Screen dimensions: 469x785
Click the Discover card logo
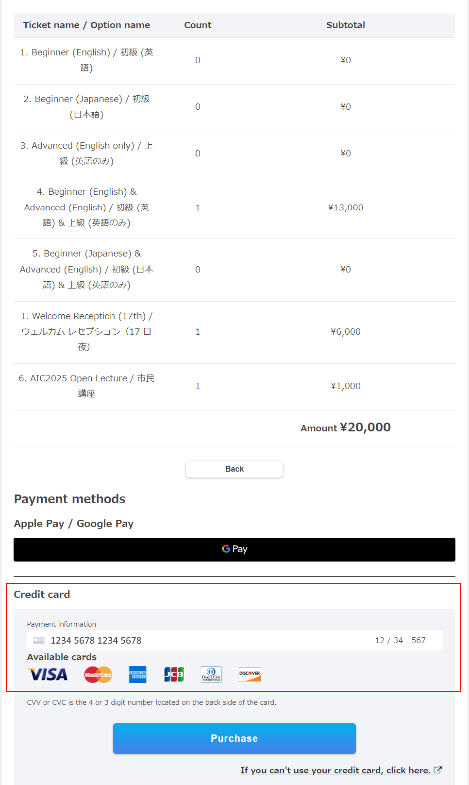[x=250, y=674]
